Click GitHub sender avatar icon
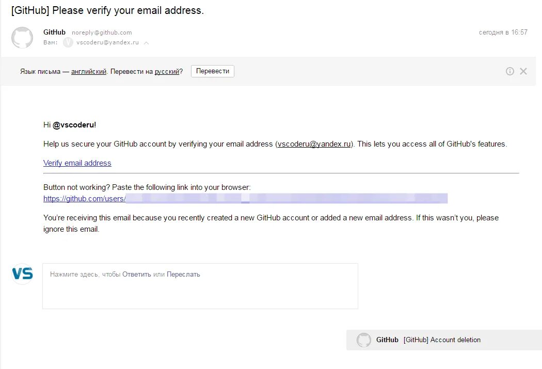The width and height of the screenshot is (542, 369). [x=22, y=38]
